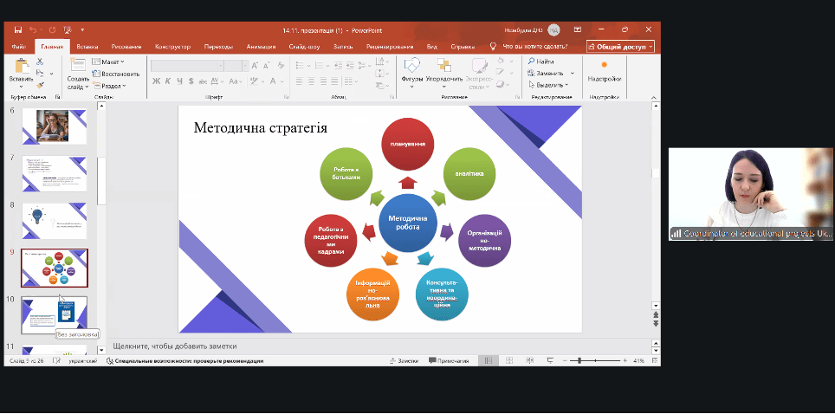The height and width of the screenshot is (414, 835).
Task: Click the Восстановить reset button
Action: [x=116, y=74]
